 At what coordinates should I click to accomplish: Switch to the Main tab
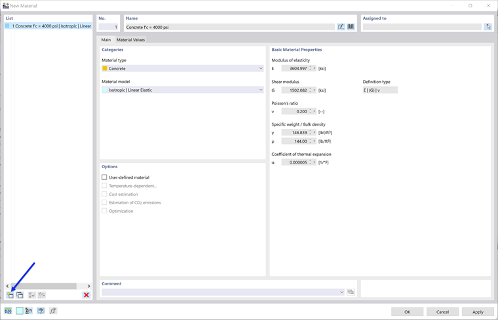(x=106, y=40)
